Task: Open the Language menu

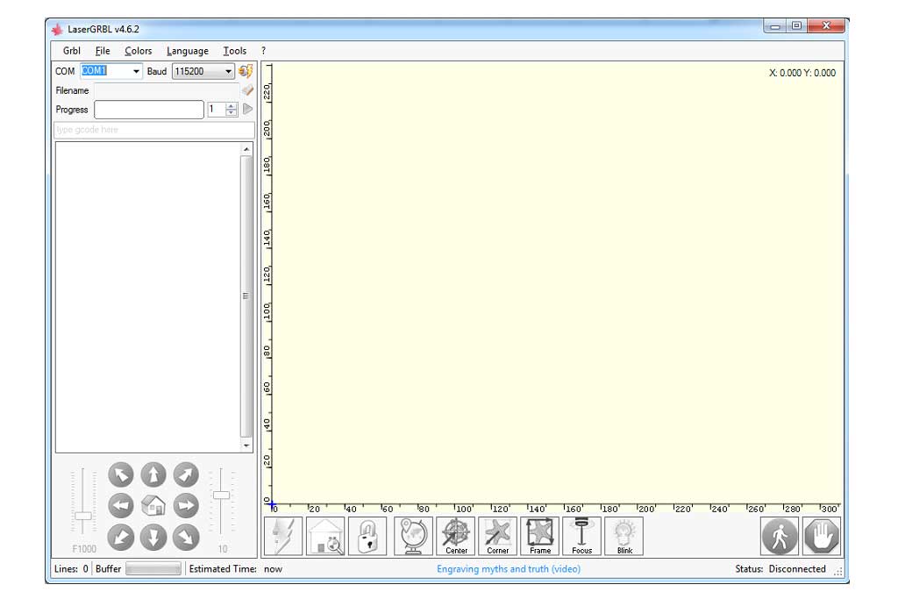Action: 187,50
